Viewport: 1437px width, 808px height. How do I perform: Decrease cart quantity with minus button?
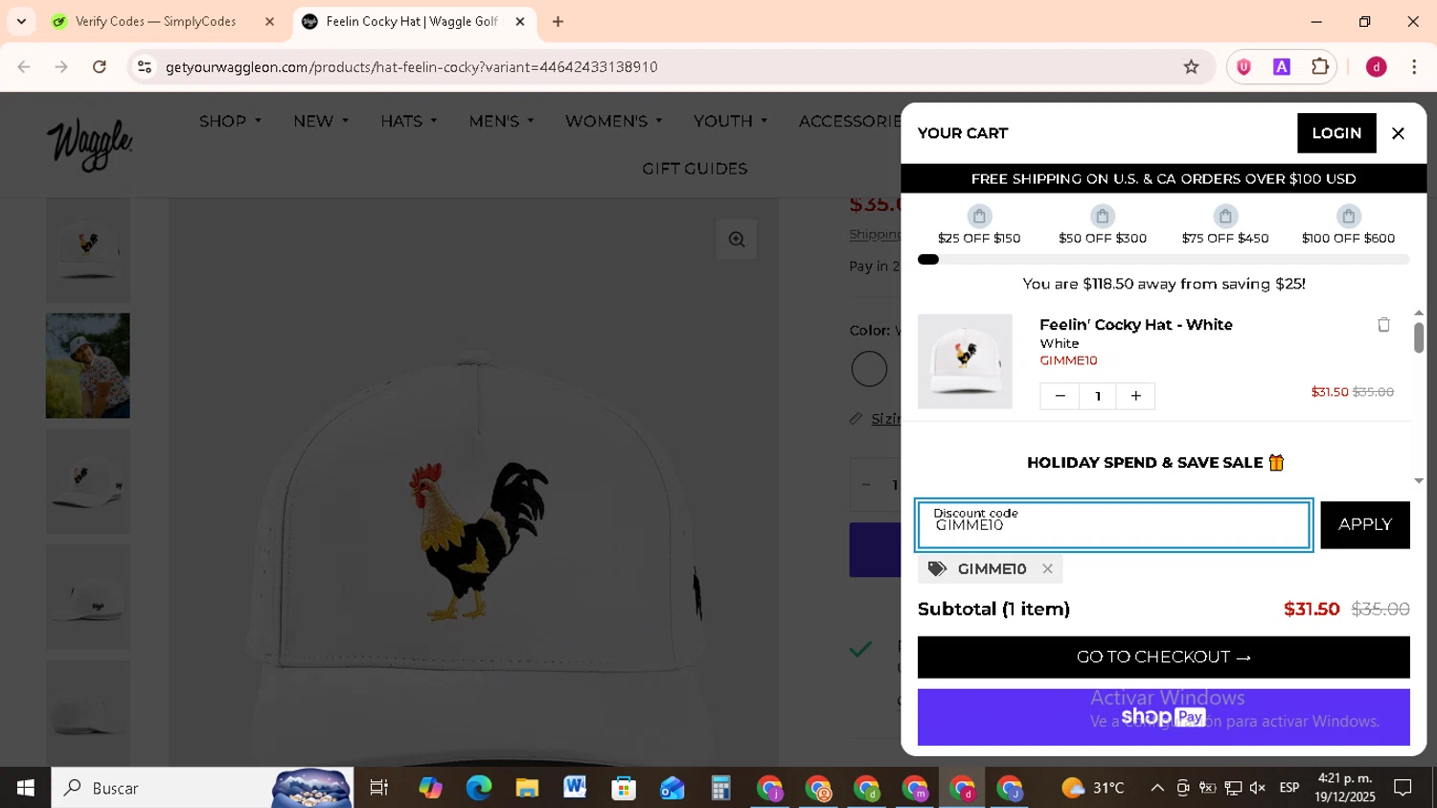pos(1060,396)
